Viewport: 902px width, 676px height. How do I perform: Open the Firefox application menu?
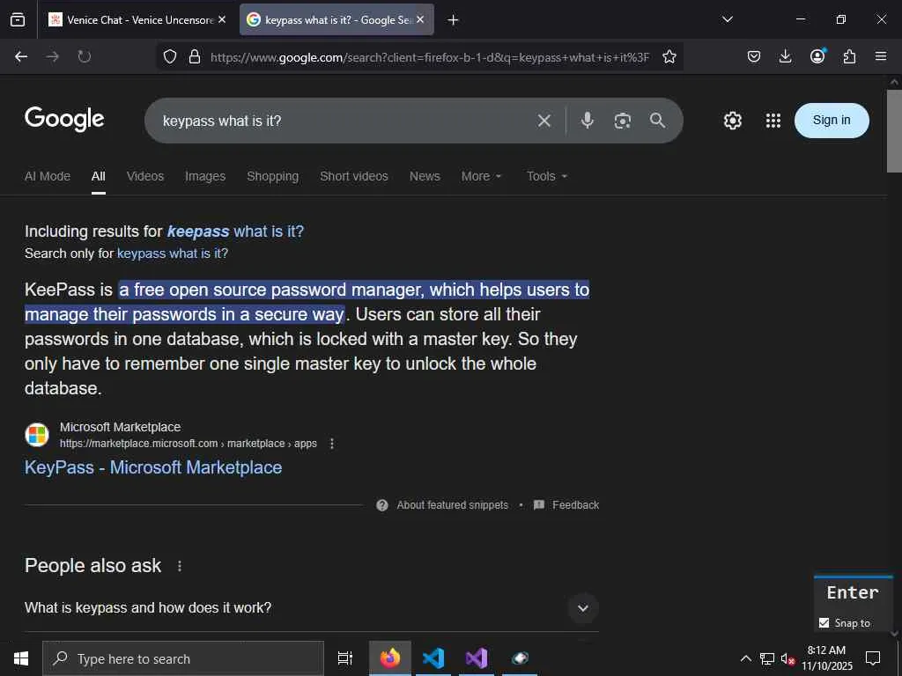coord(881,56)
